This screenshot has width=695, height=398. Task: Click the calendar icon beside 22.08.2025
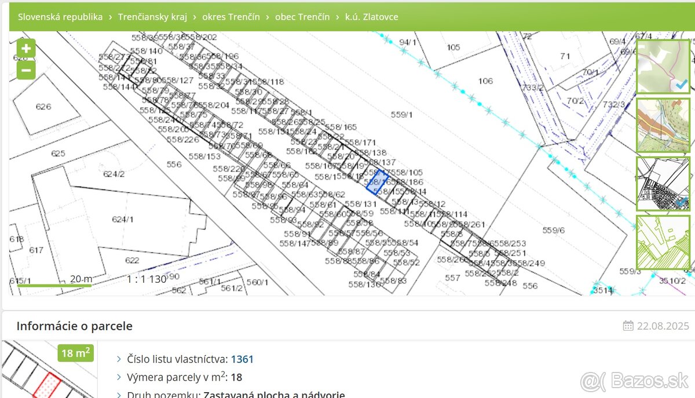point(628,326)
